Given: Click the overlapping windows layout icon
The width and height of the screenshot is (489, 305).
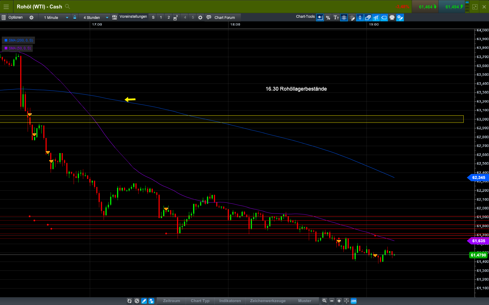Looking at the screenshot, I should pos(368,17).
